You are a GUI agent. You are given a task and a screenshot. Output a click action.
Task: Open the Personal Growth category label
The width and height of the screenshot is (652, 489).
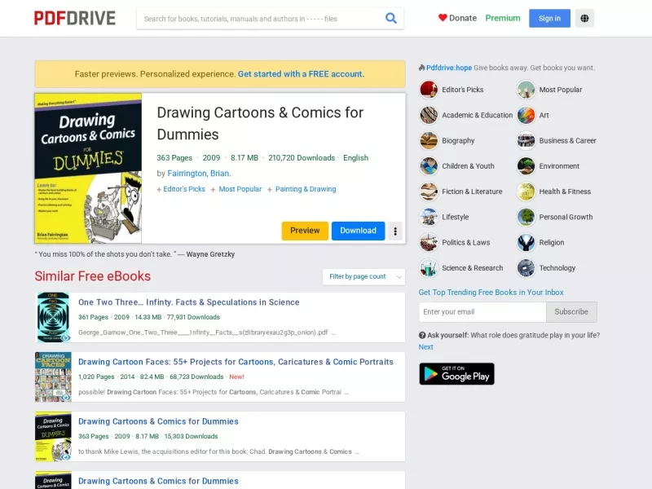tap(566, 217)
